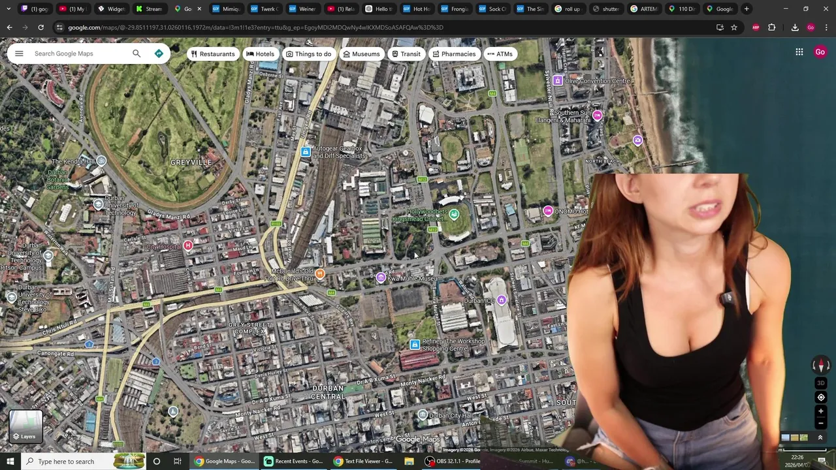Switch to the Widget tab
The height and width of the screenshot is (470, 836).
111,8
